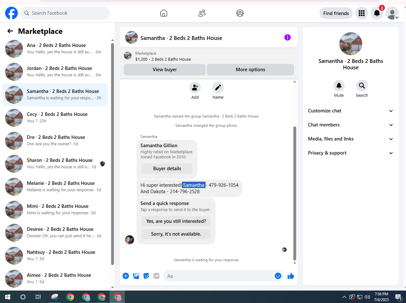
Task: Open the Home feed icon
Action: 164,13
